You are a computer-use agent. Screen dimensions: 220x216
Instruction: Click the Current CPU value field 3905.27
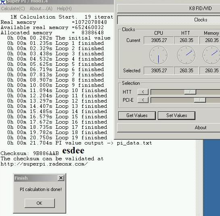coord(159,40)
